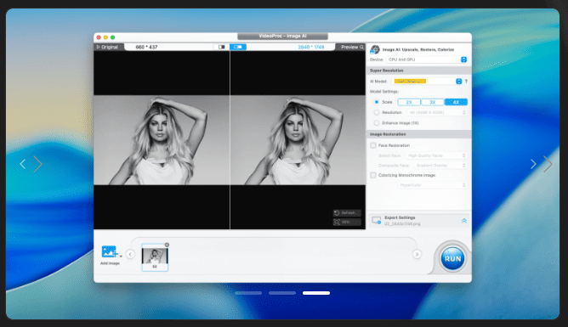Enable the Face Restoration checkbox
Screen dimensions: 568x327
(373, 145)
